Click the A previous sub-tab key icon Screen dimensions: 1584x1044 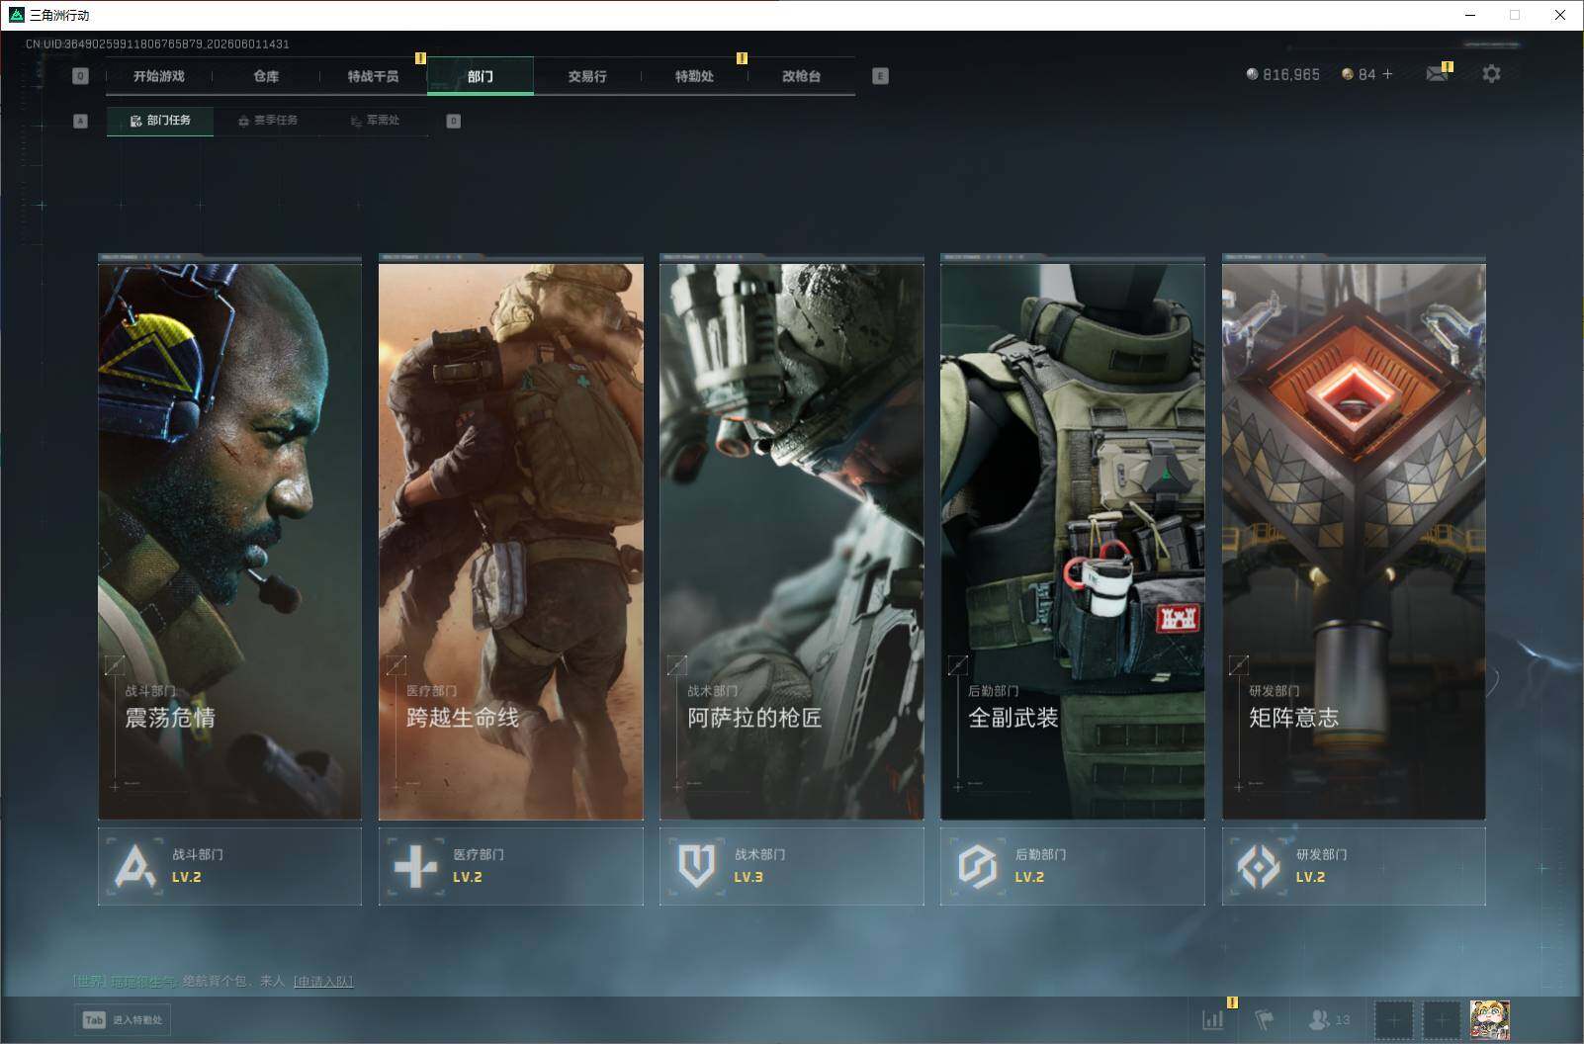tap(81, 121)
